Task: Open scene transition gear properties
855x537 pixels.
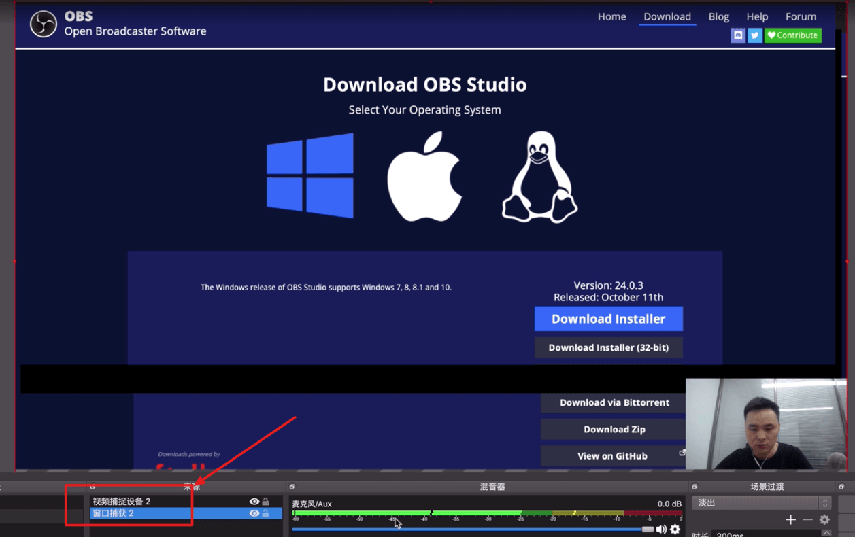Action: click(824, 520)
